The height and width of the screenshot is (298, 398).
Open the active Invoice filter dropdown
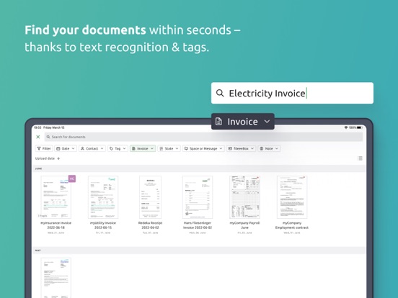coord(143,148)
